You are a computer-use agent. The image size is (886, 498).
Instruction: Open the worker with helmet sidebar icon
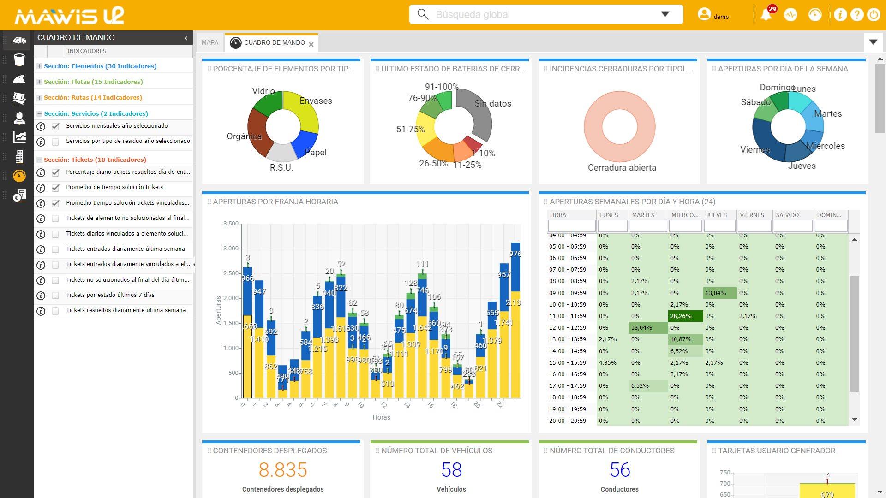tap(19, 118)
